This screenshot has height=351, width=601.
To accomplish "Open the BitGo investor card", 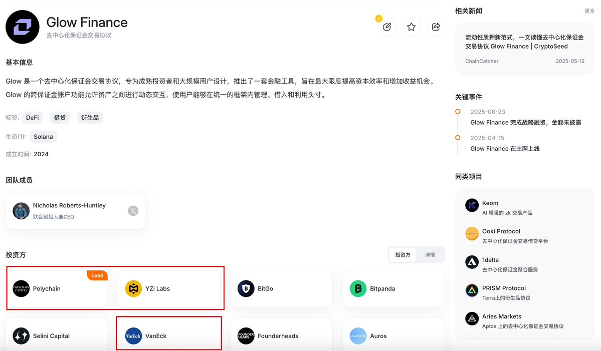I will point(281,288).
